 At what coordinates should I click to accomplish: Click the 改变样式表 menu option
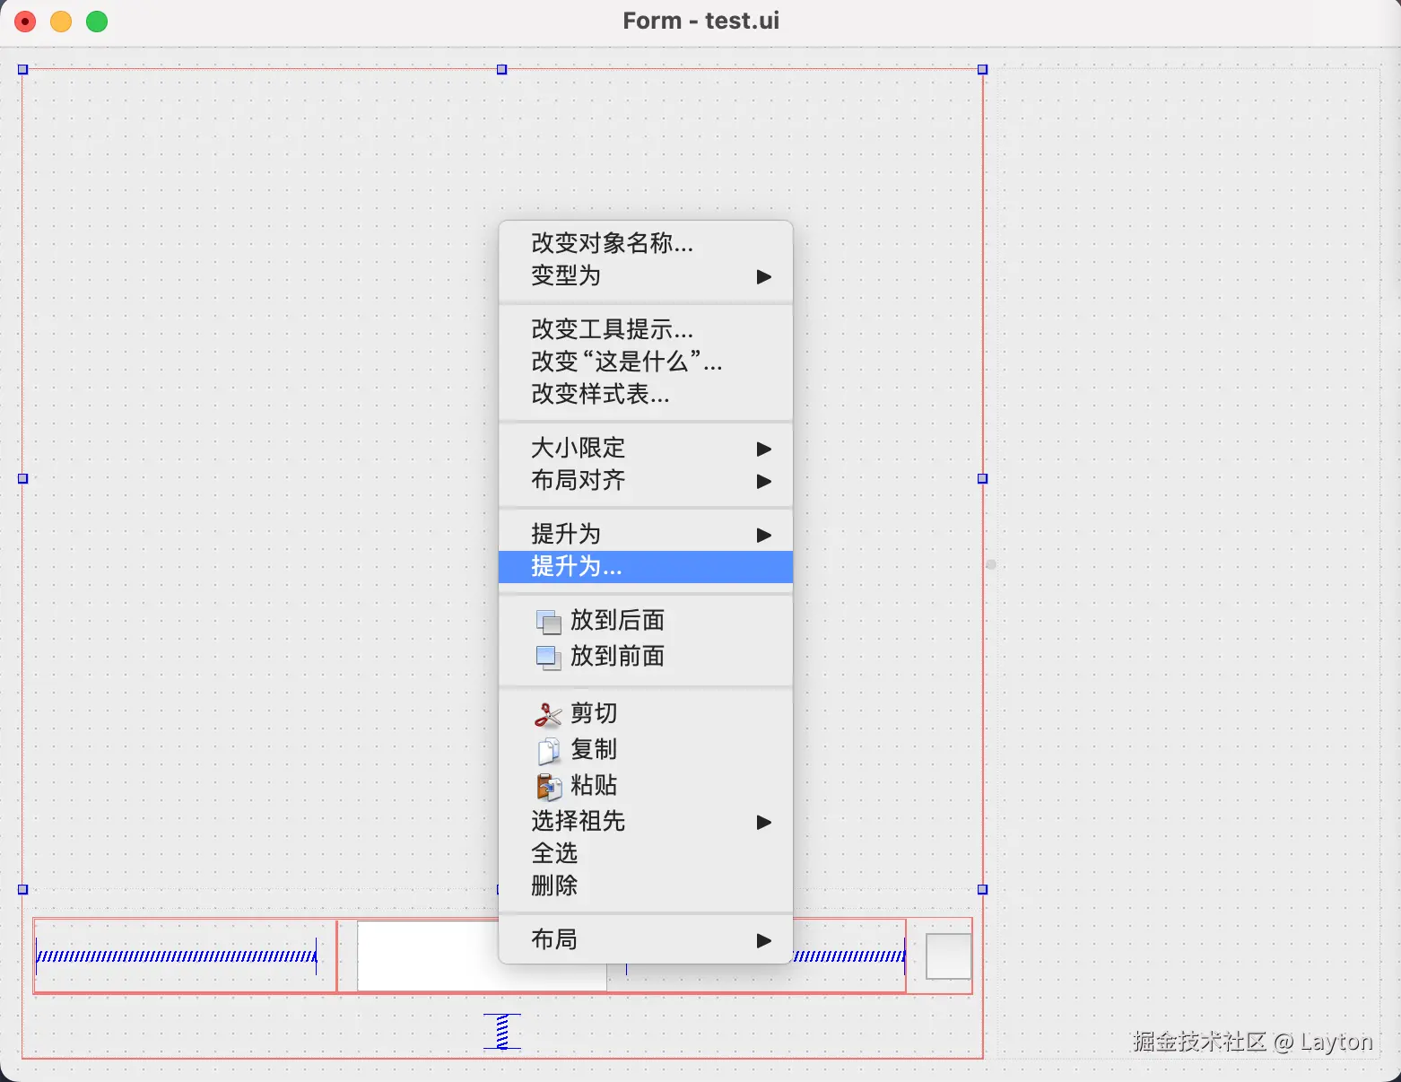599,395
